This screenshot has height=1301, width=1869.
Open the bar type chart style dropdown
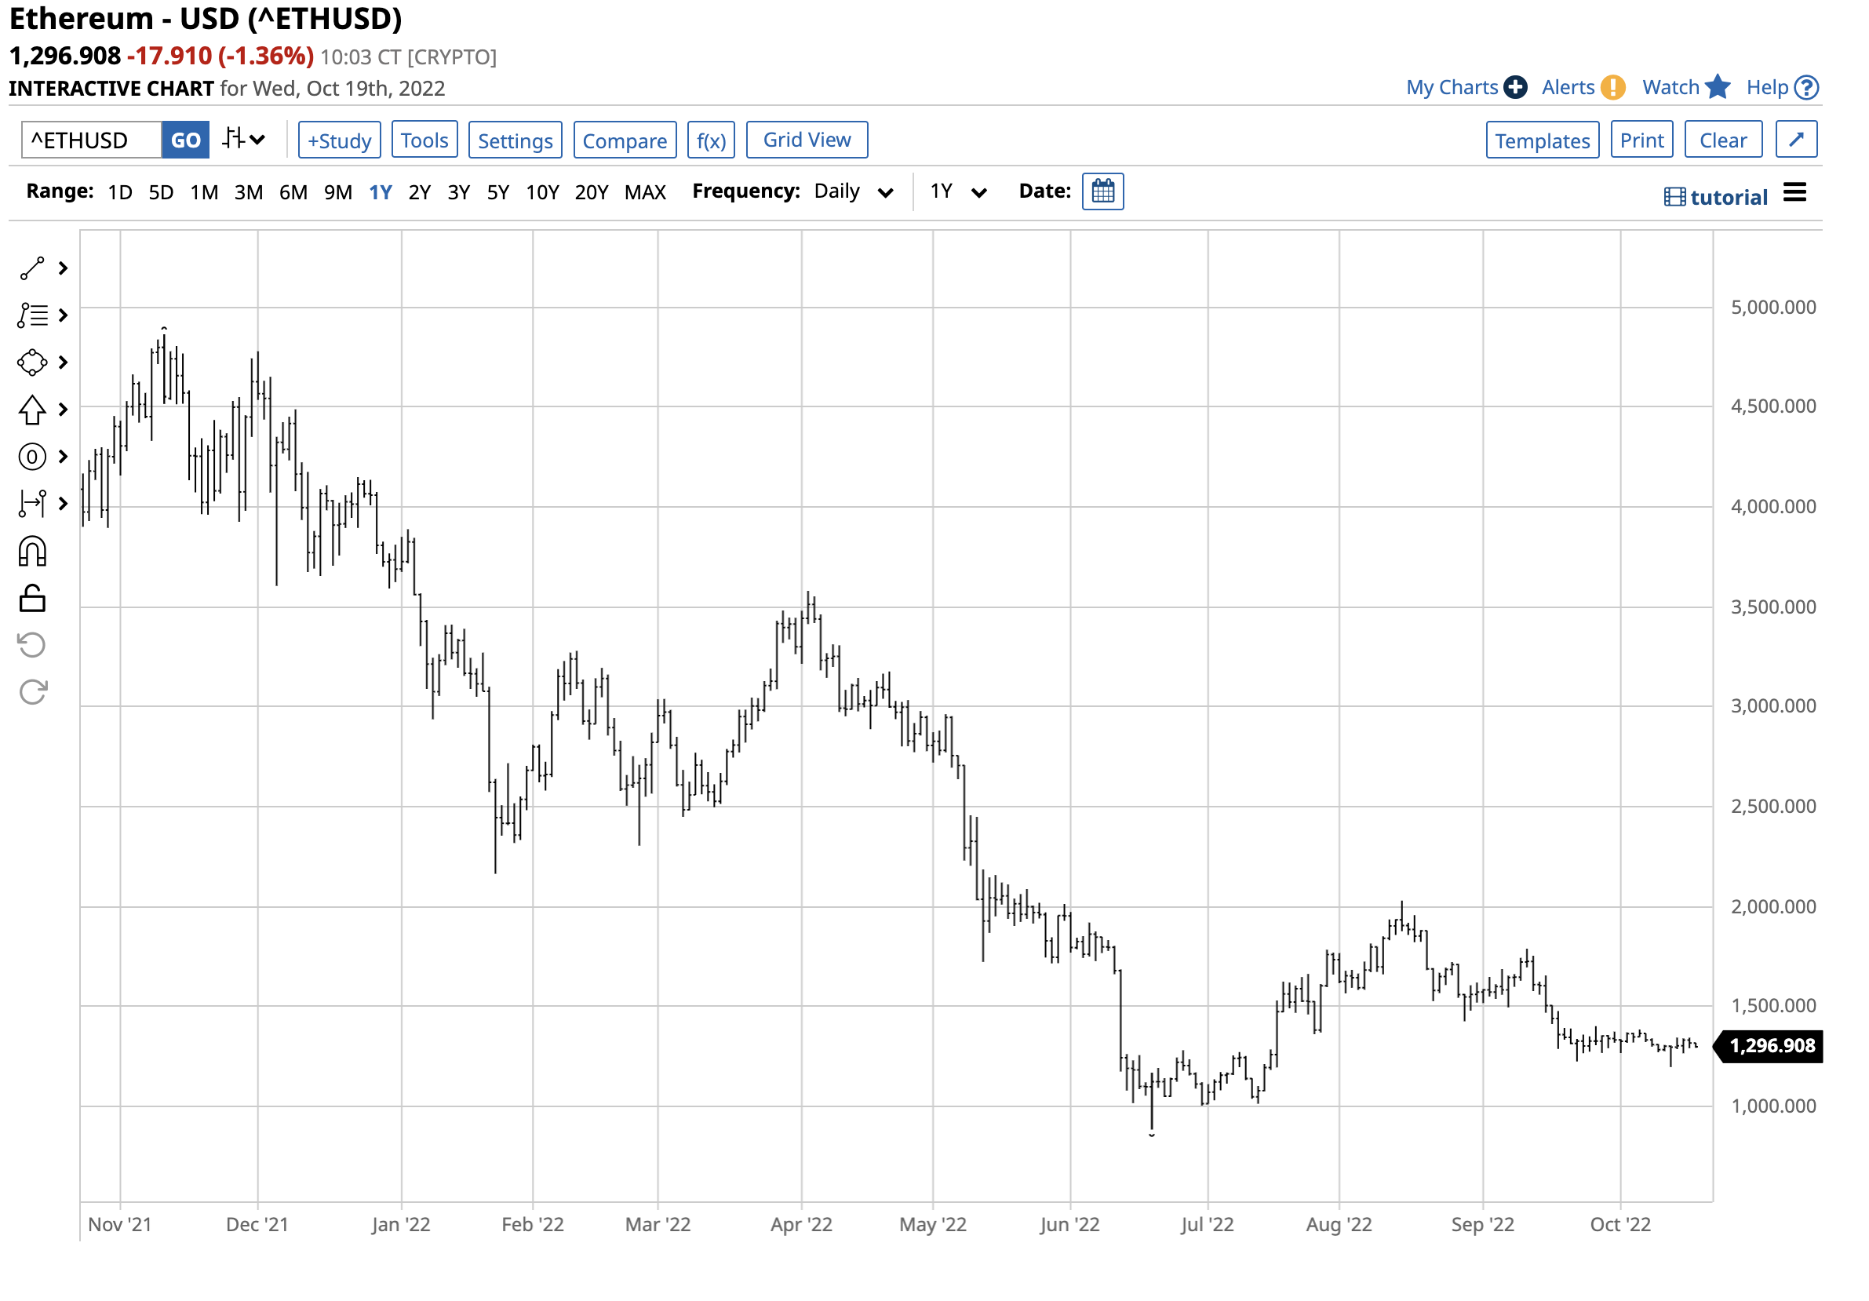click(x=244, y=140)
